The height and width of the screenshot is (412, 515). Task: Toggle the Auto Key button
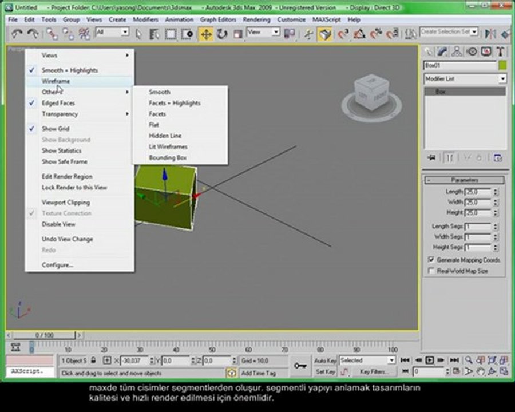(x=325, y=360)
